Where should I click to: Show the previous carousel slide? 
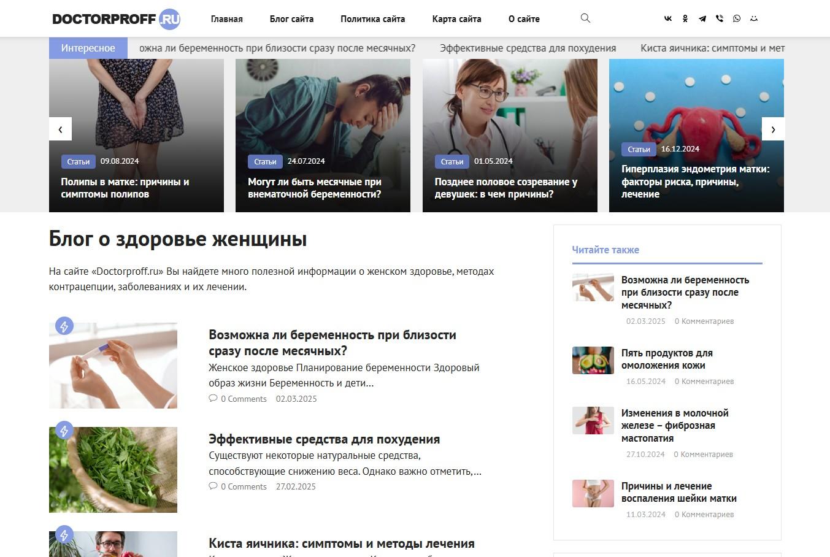click(60, 129)
